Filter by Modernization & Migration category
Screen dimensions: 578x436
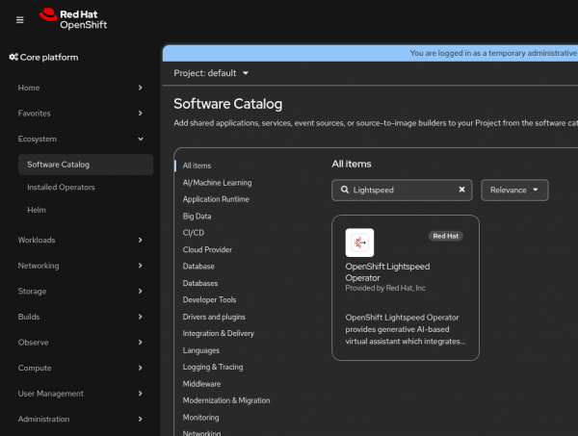click(x=226, y=400)
